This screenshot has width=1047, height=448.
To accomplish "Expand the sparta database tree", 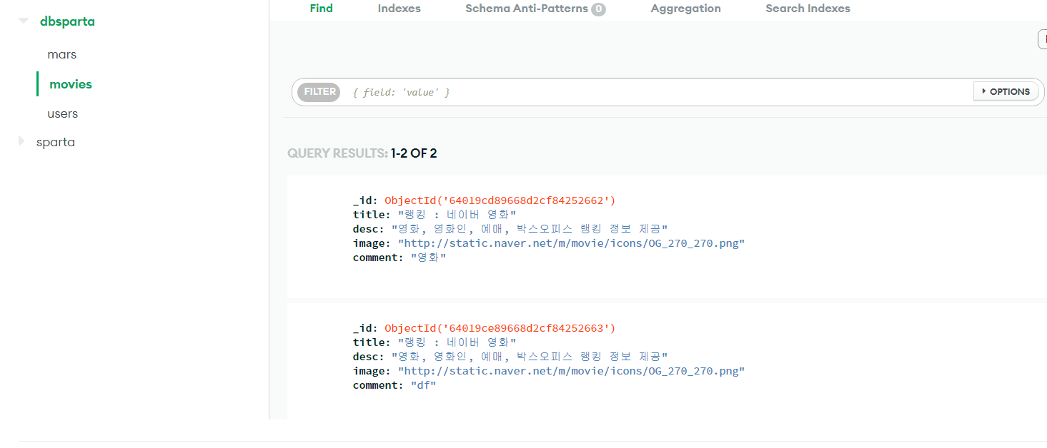I will click(x=21, y=141).
